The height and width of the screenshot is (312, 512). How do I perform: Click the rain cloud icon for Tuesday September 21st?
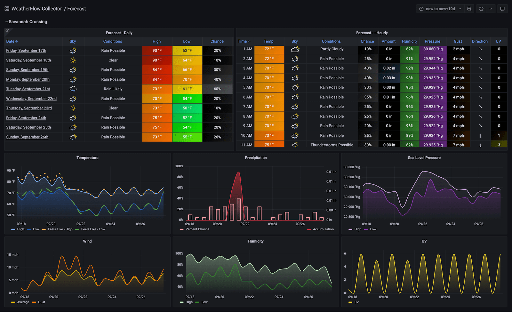[x=73, y=89]
